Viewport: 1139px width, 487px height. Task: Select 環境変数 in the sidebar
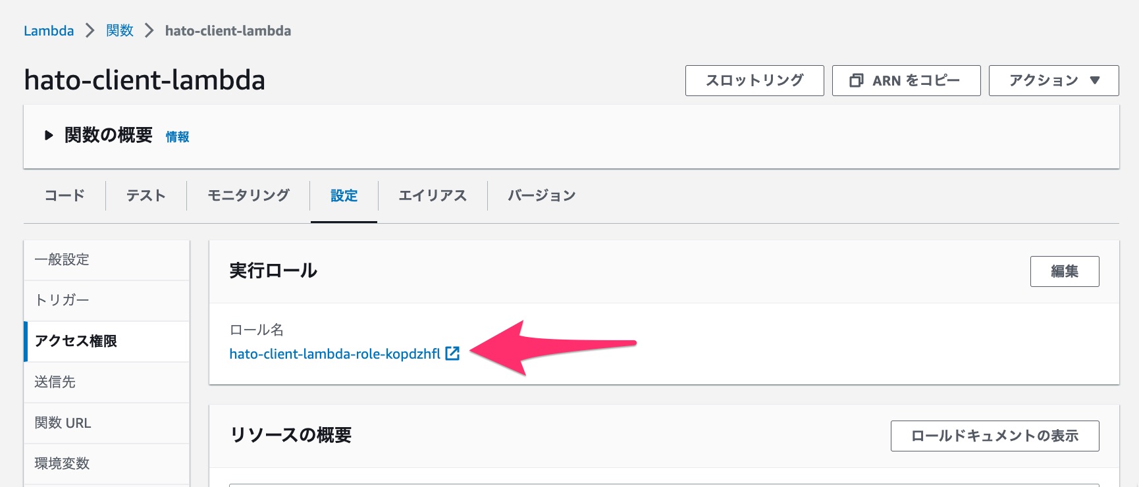[61, 463]
